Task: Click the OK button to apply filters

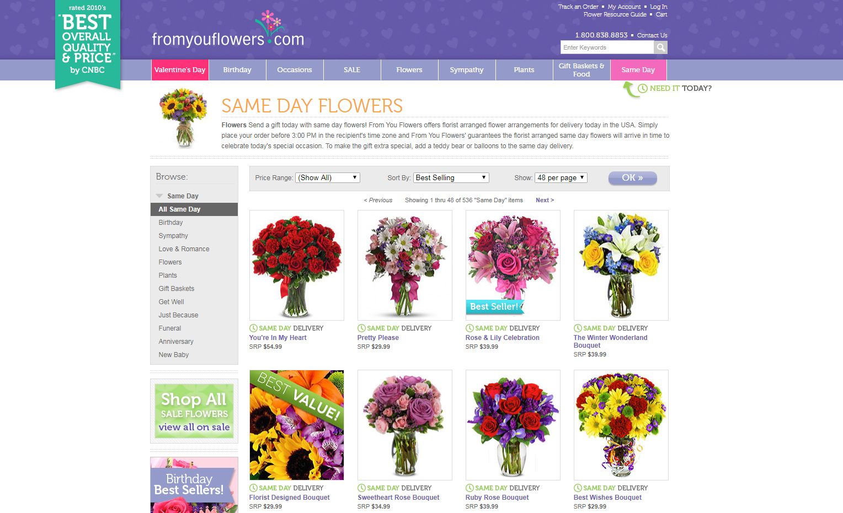Action: point(633,178)
